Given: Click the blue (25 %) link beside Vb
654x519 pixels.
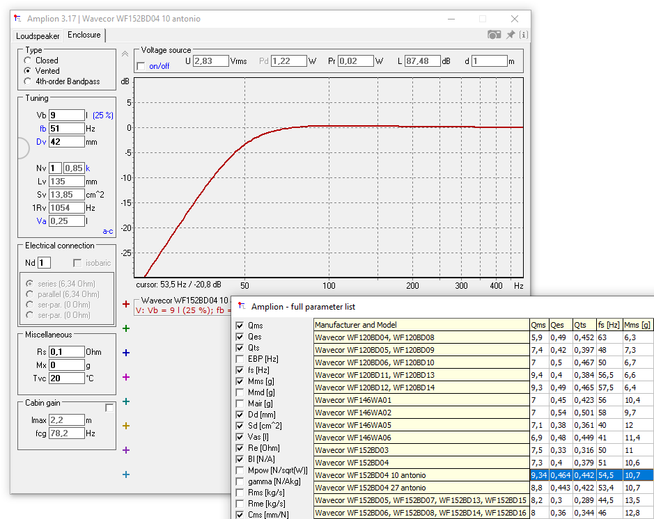Looking at the screenshot, I should coord(102,115).
